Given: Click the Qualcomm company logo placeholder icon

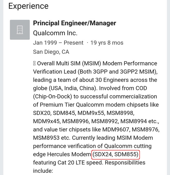Looking at the screenshot, I should [x=20, y=29].
